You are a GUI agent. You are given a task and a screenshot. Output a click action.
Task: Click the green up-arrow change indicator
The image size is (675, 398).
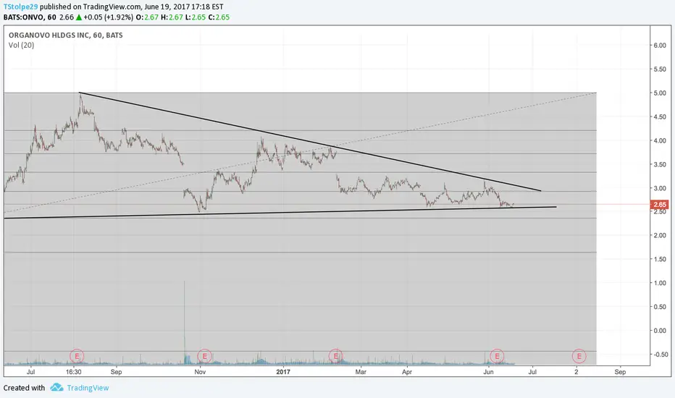point(79,17)
